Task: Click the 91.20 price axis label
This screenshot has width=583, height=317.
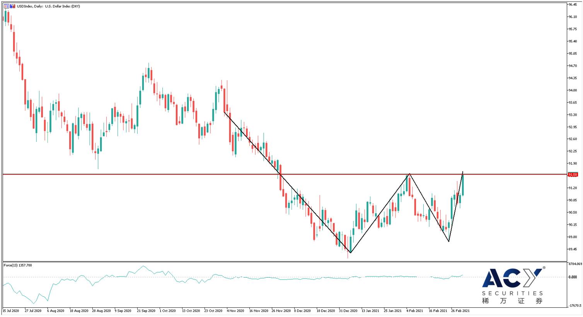Action: [x=573, y=188]
